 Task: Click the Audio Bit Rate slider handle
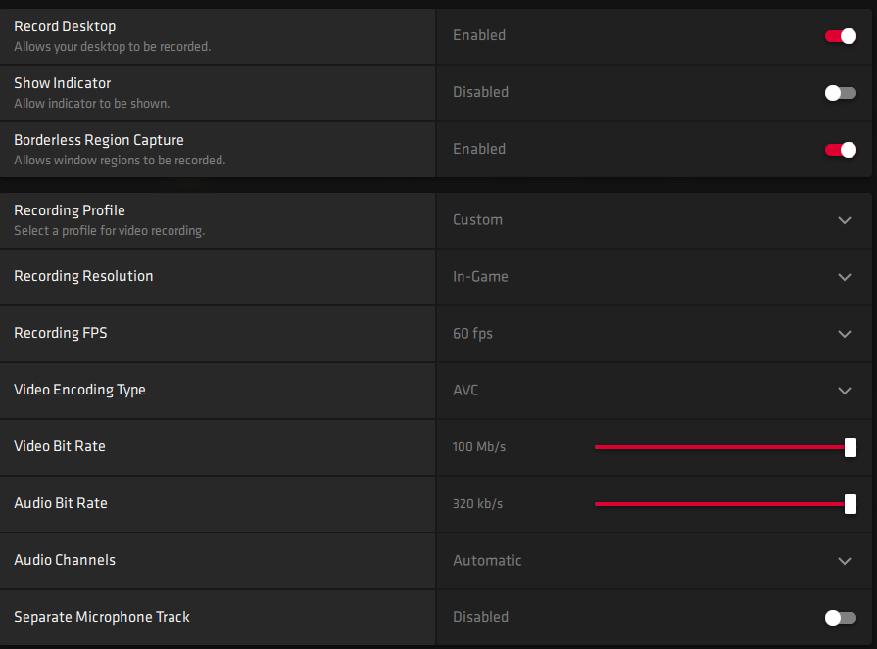[x=851, y=504]
